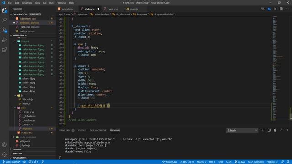Add a new terminal with plus icon
This screenshot has width=292, height=164.
tap(263, 130)
